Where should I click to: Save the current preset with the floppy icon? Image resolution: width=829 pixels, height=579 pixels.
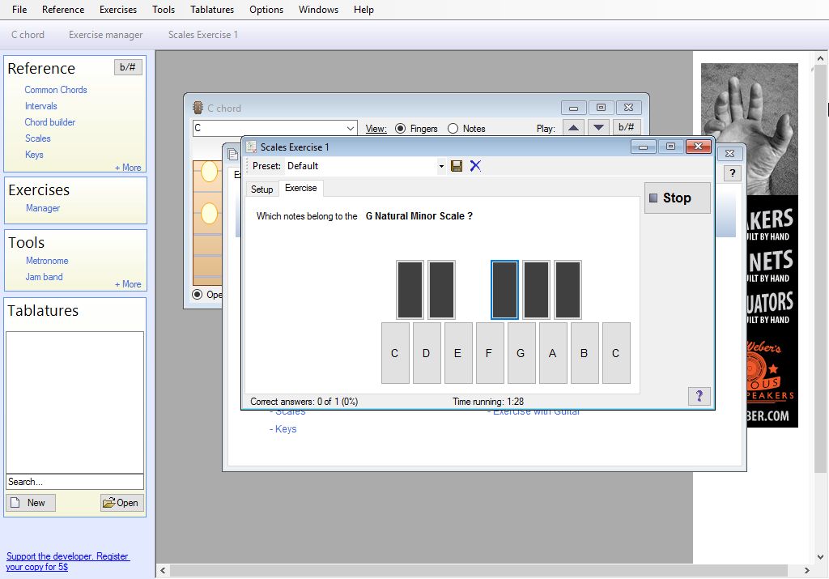(456, 165)
